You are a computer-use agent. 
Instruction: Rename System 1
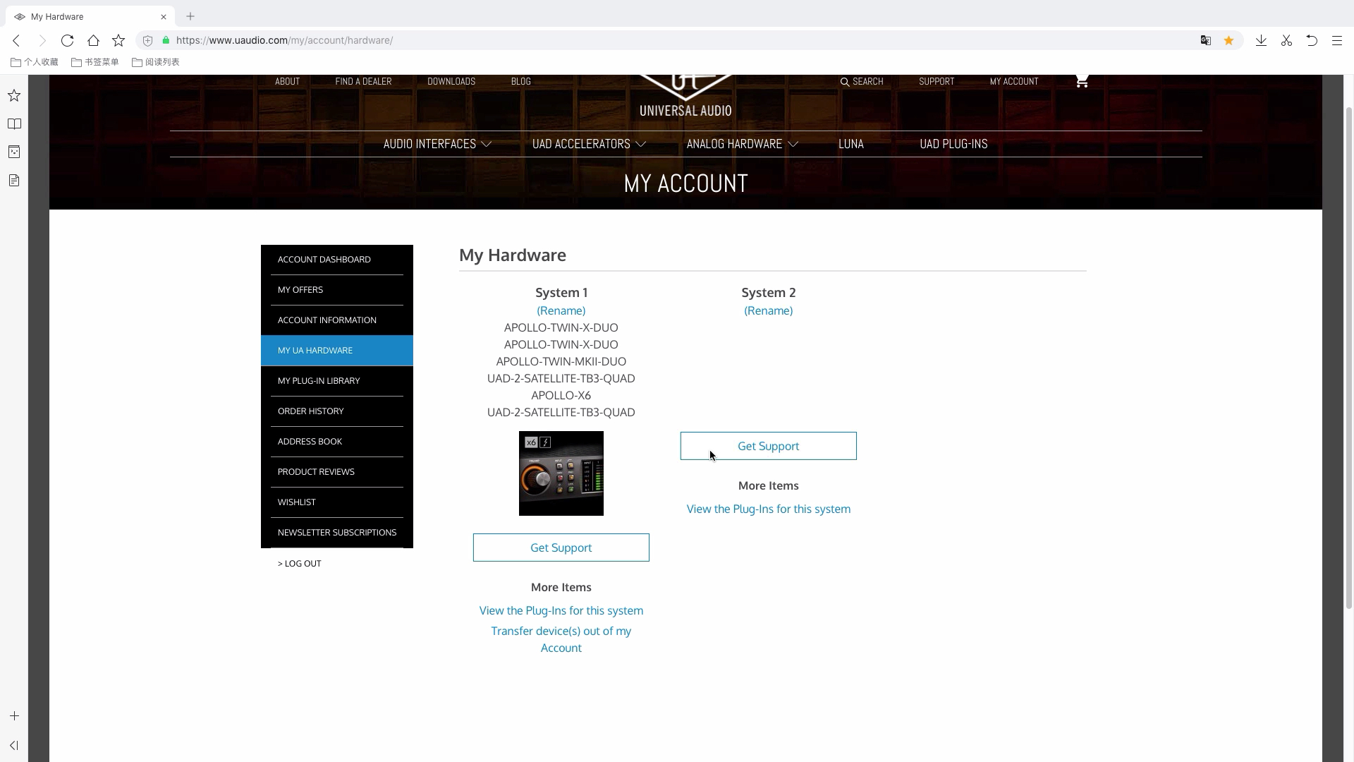(561, 310)
